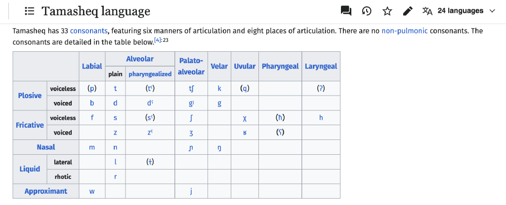The width and height of the screenshot is (506, 205).
Task: Expand the 24 languages dropdown
Action: point(460,11)
